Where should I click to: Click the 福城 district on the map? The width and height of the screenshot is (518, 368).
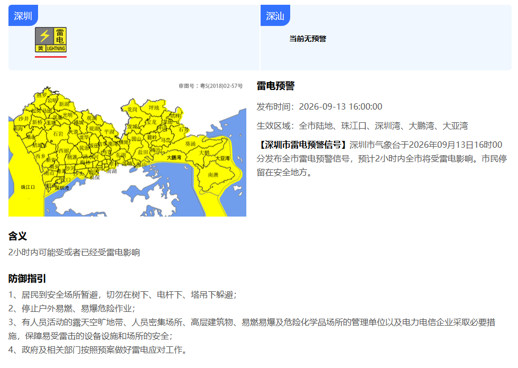coord(79,122)
